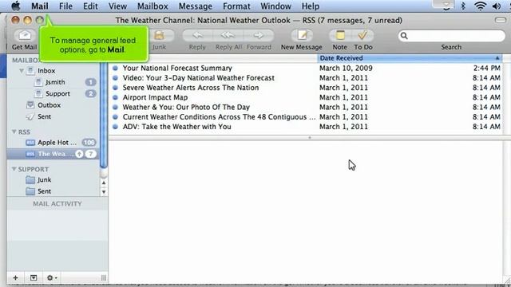Click unread dot beside Airport Impact Map
The height and width of the screenshot is (287, 511).
coord(115,97)
